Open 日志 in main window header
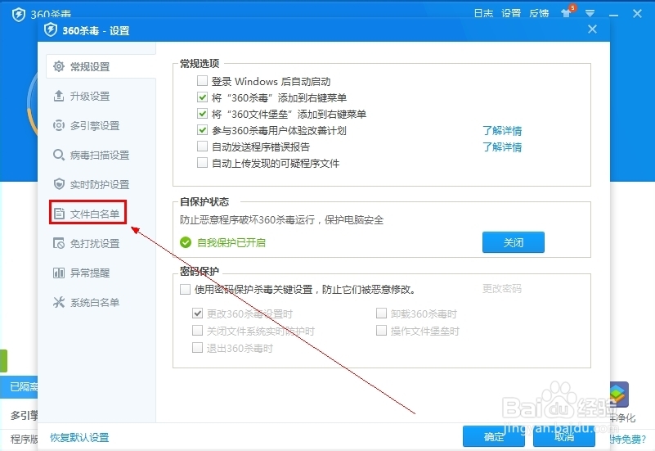Viewport: 655px width, 451px height. point(484,13)
